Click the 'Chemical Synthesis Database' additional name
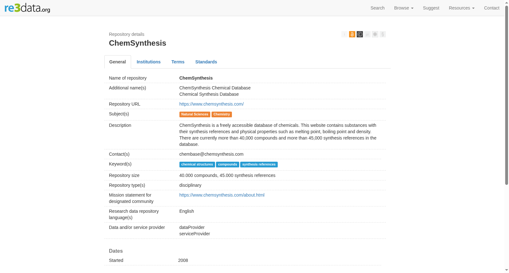Image resolution: width=509 pixels, height=273 pixels. pos(209,94)
